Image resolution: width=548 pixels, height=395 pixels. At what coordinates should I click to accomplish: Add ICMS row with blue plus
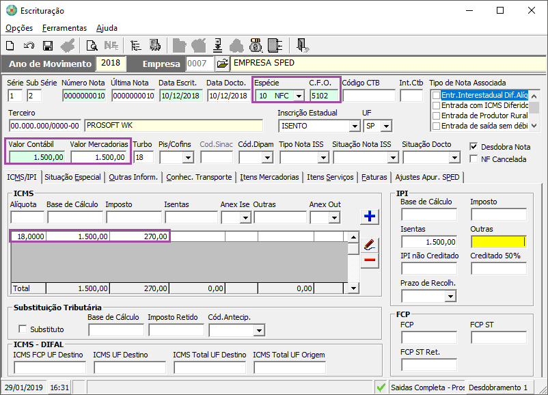[x=370, y=217]
